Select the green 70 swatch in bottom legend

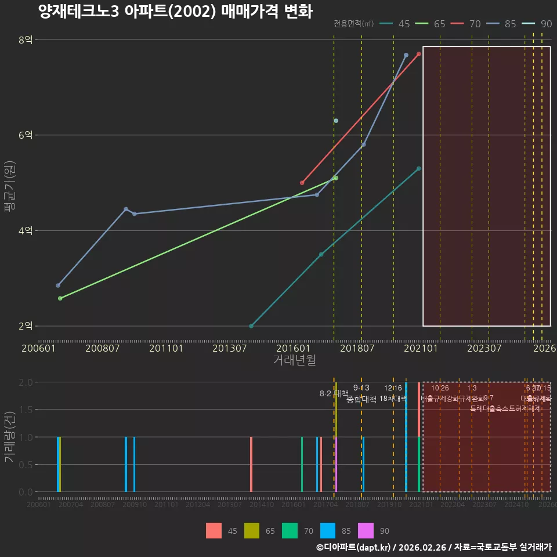click(290, 531)
